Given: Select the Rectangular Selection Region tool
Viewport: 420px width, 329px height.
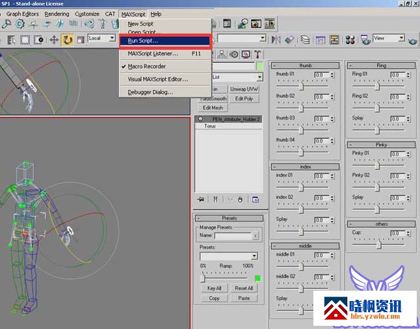Looking at the screenshot, I should click(x=25, y=40).
